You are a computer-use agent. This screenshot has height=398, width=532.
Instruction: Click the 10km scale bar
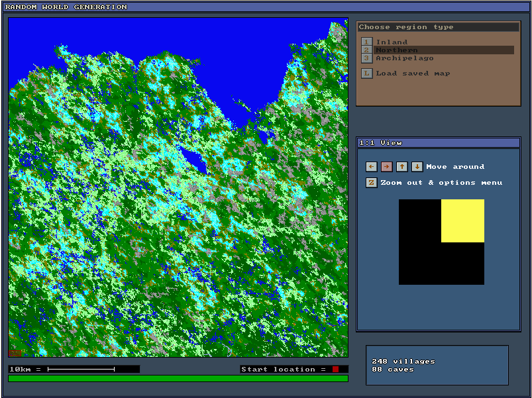pos(81,370)
